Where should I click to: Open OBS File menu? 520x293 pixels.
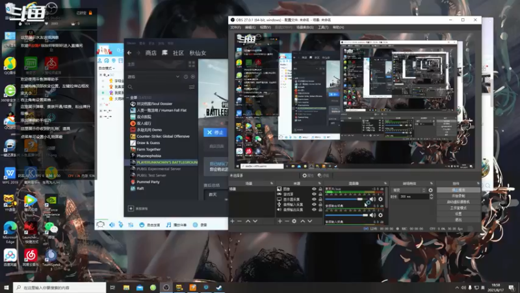click(x=235, y=27)
